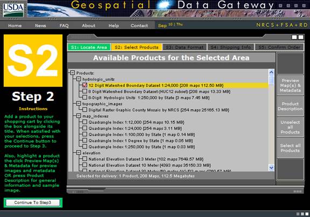Viewport: 310px width, 217px height.
Task: Click the scroll down arrow icon
Action: click(271, 167)
